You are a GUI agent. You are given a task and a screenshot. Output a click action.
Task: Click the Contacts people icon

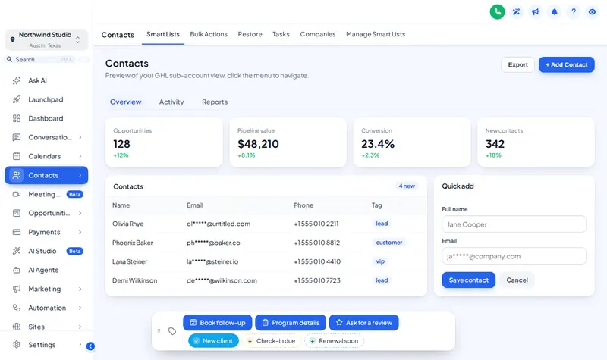pyautogui.click(x=16, y=175)
